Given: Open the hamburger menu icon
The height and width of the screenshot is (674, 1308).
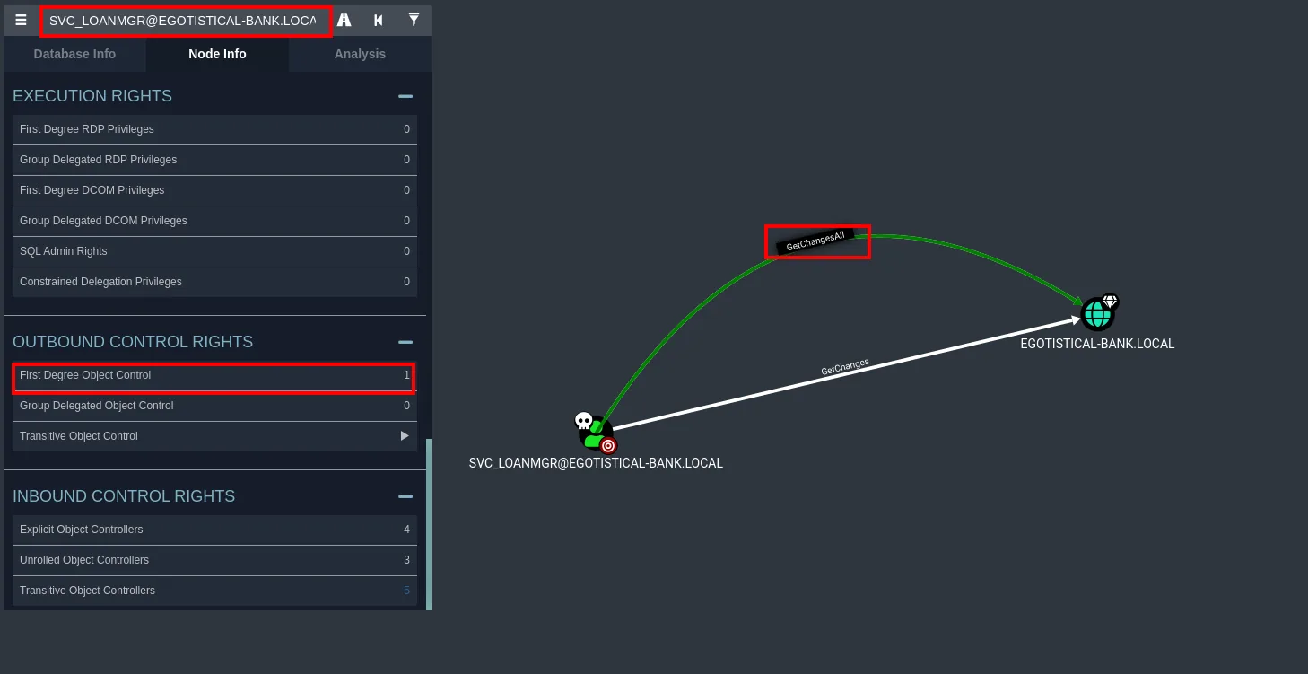Looking at the screenshot, I should click(22, 20).
